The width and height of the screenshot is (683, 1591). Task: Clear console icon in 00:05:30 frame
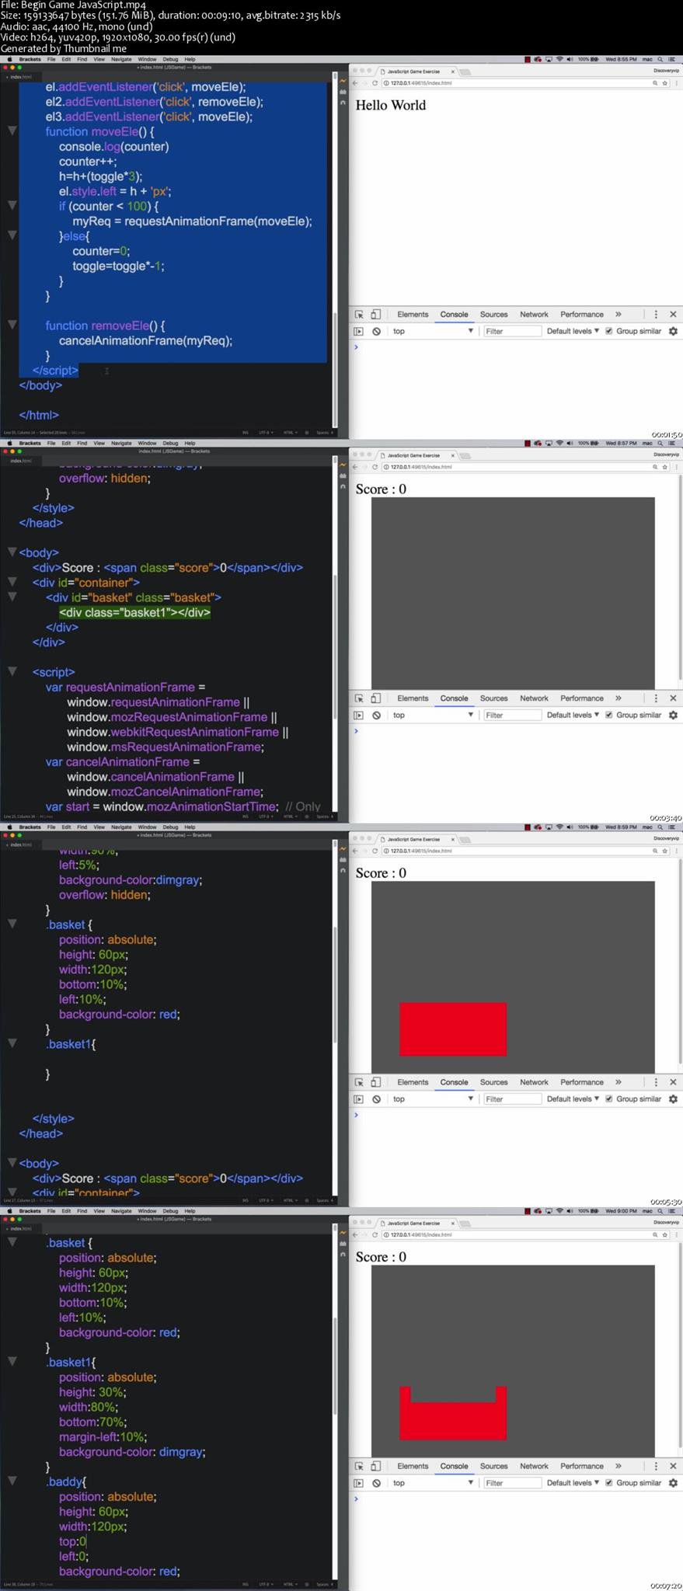(x=376, y=1098)
